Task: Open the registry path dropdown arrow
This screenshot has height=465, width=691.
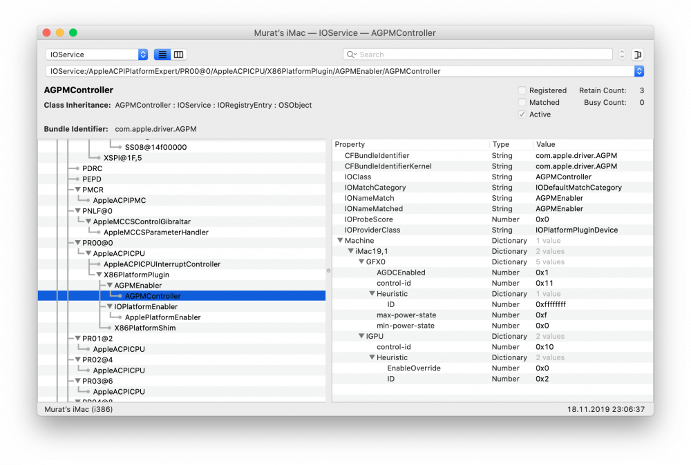Action: [x=639, y=71]
